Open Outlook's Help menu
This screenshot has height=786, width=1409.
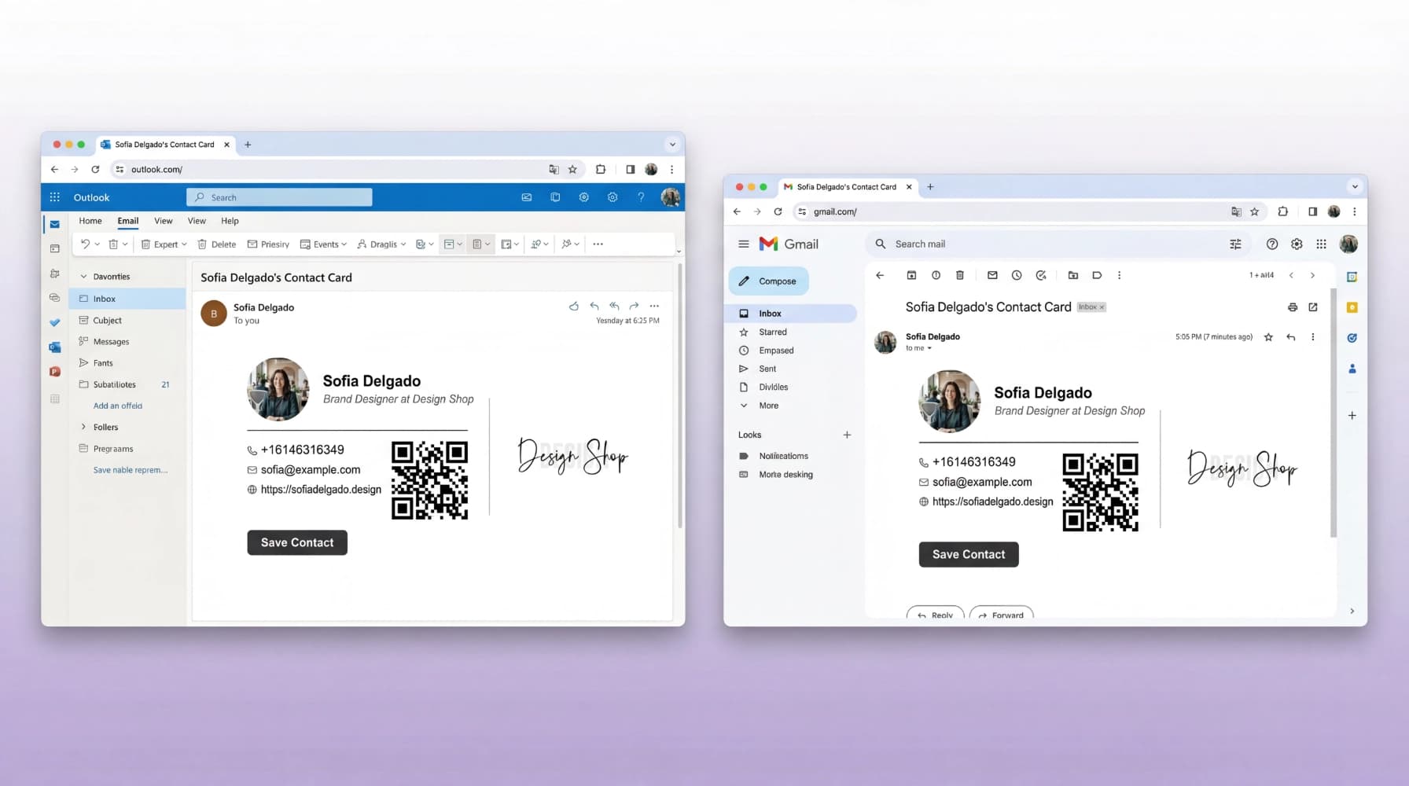(230, 221)
